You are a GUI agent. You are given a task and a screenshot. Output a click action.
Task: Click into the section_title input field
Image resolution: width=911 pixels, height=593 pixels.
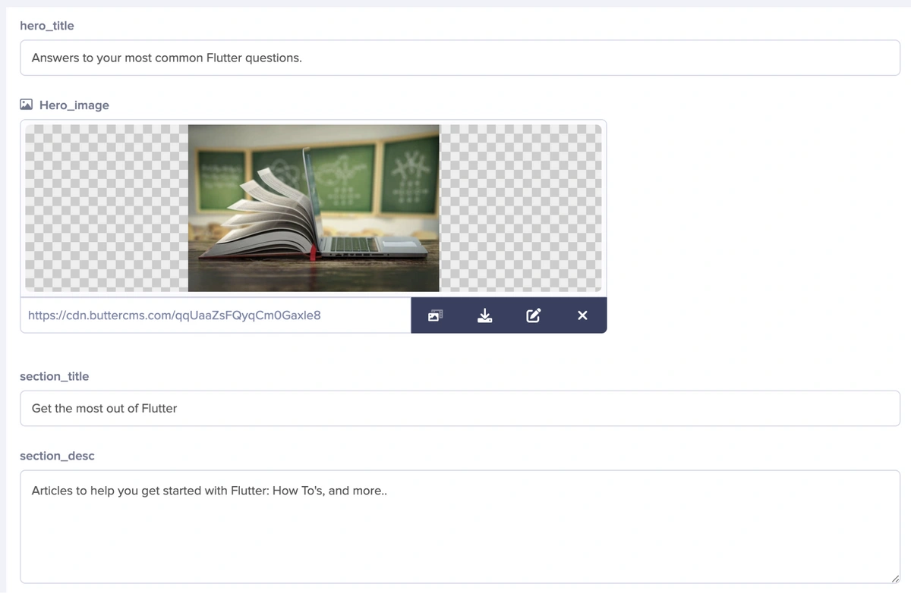point(460,408)
